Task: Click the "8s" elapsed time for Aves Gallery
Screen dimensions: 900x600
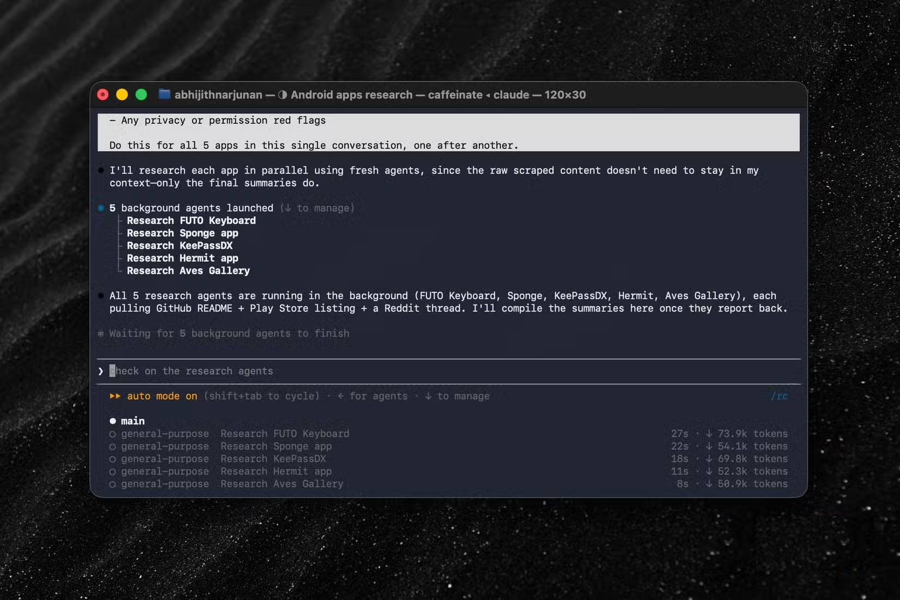Action: (683, 484)
